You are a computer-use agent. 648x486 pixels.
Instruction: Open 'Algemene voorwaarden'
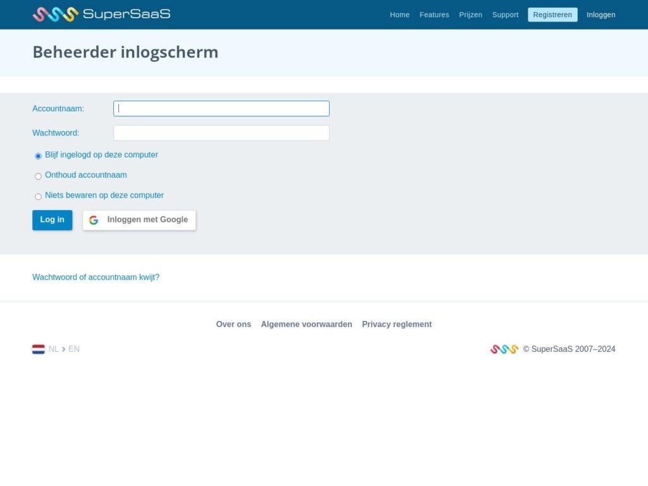pyautogui.click(x=306, y=324)
